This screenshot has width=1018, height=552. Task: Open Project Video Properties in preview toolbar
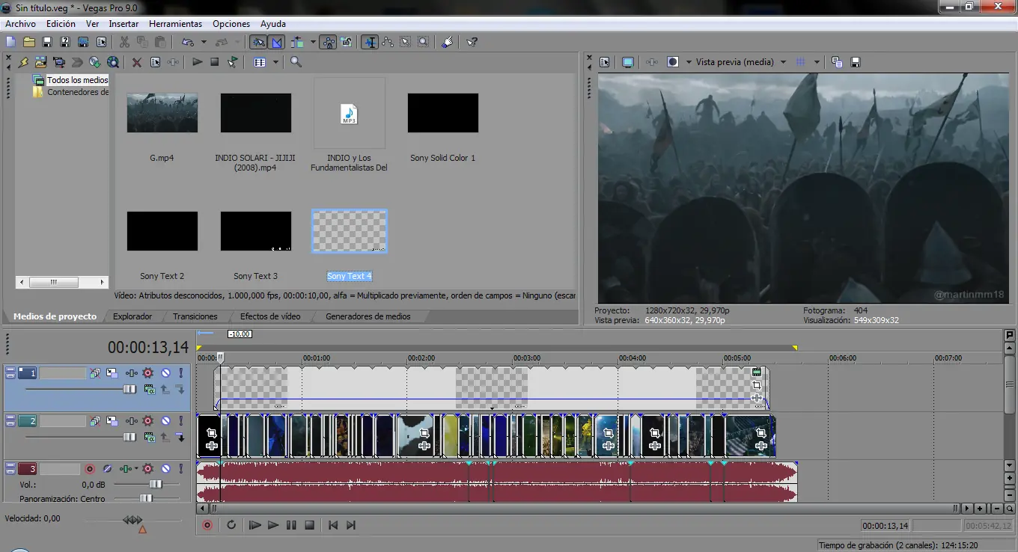click(x=605, y=62)
